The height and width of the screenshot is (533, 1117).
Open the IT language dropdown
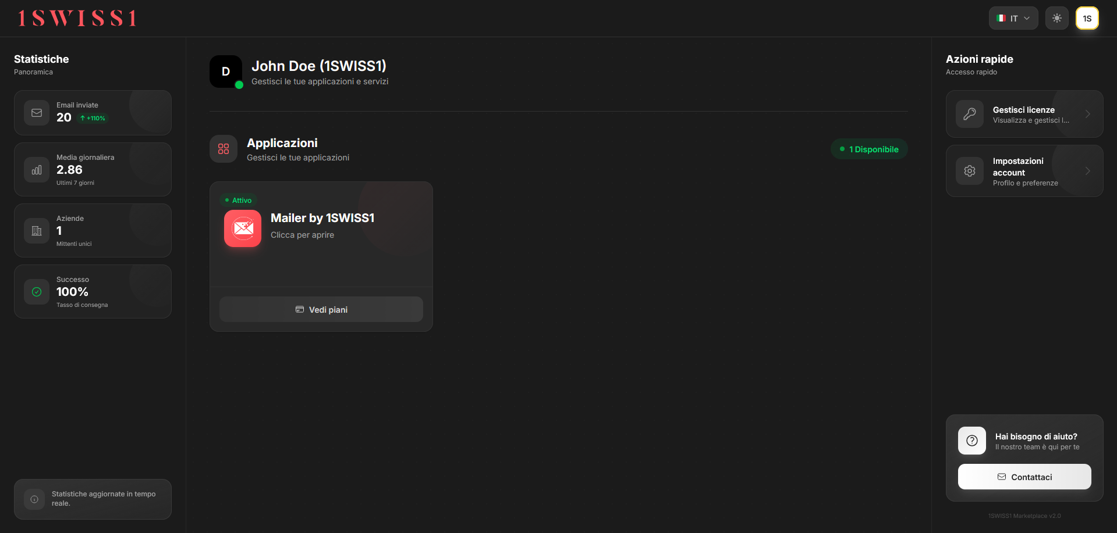1013,18
